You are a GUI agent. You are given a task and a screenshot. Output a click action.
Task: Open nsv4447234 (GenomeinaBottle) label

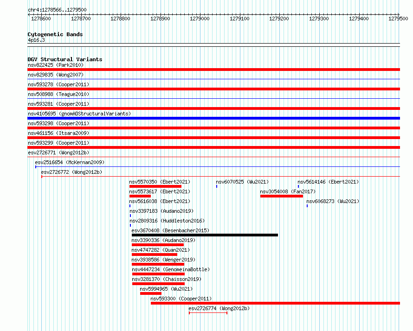[171, 269]
